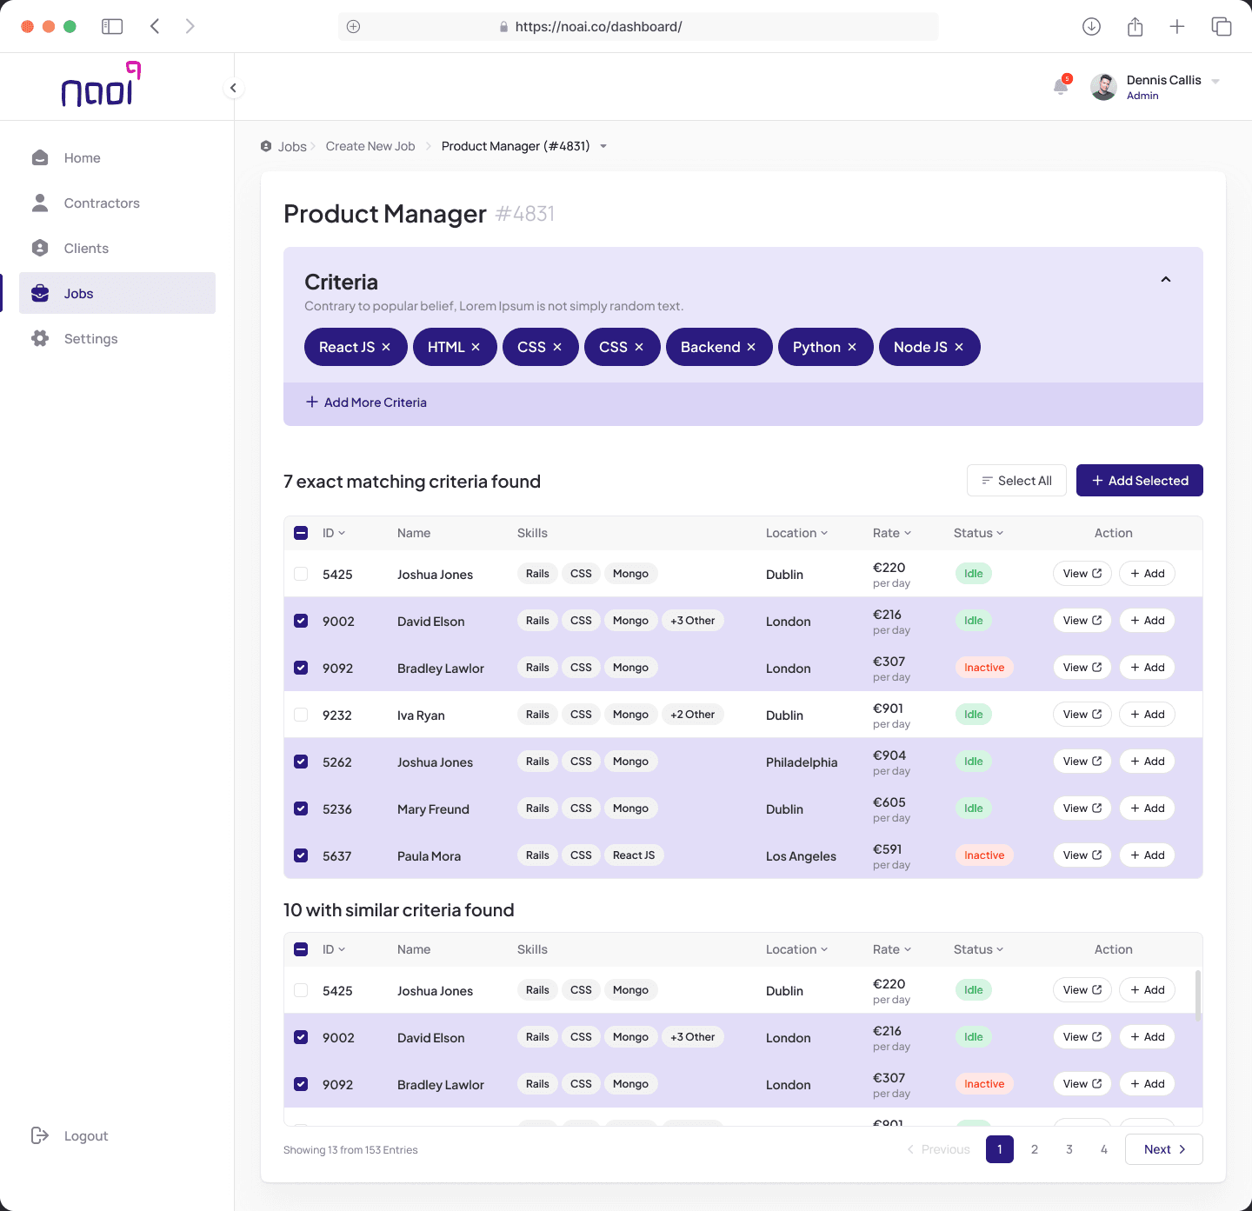1252x1211 pixels.
Task: Sort exact matching table by Status
Action: tap(978, 533)
